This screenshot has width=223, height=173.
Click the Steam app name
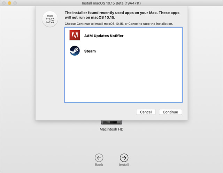point(90,51)
